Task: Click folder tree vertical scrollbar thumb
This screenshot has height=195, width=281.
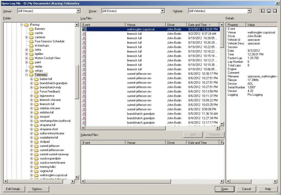Action: [77, 82]
